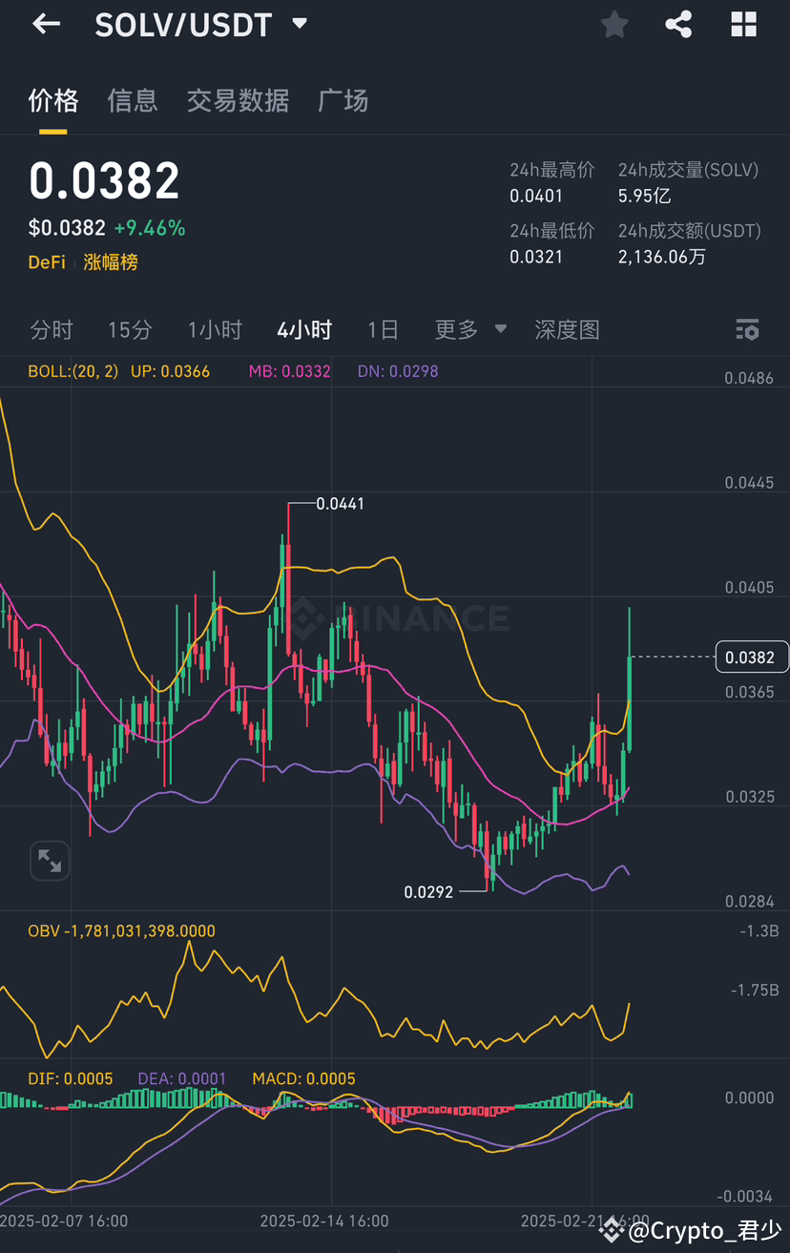Share the chart via the share icon

pos(678,25)
